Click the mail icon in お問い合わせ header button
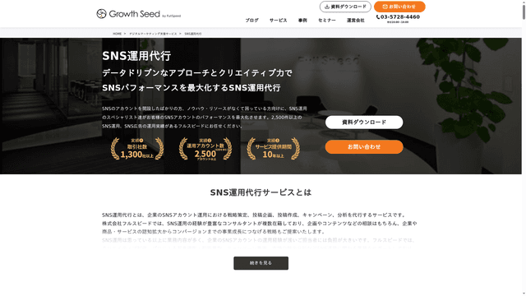This screenshot has height=296, width=526. click(x=385, y=7)
